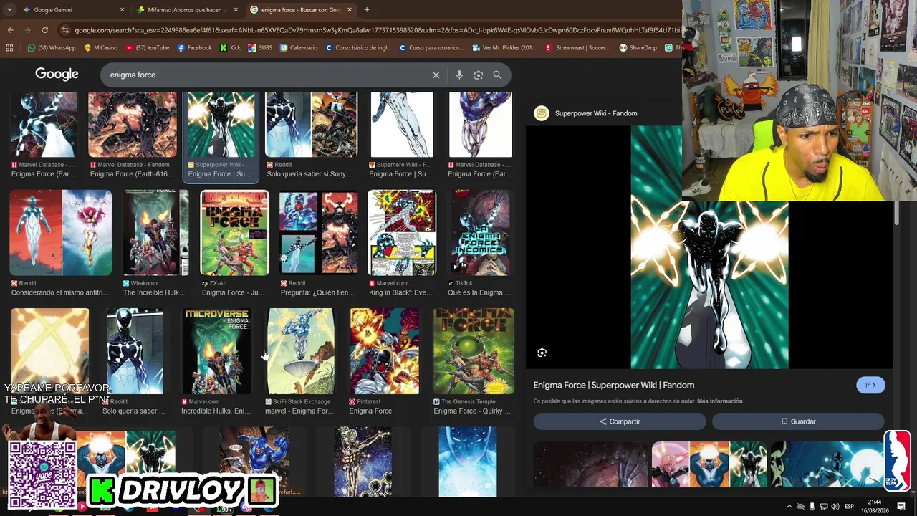Go back with the browser back arrow
This screenshot has height=516, width=917.
click(10, 30)
